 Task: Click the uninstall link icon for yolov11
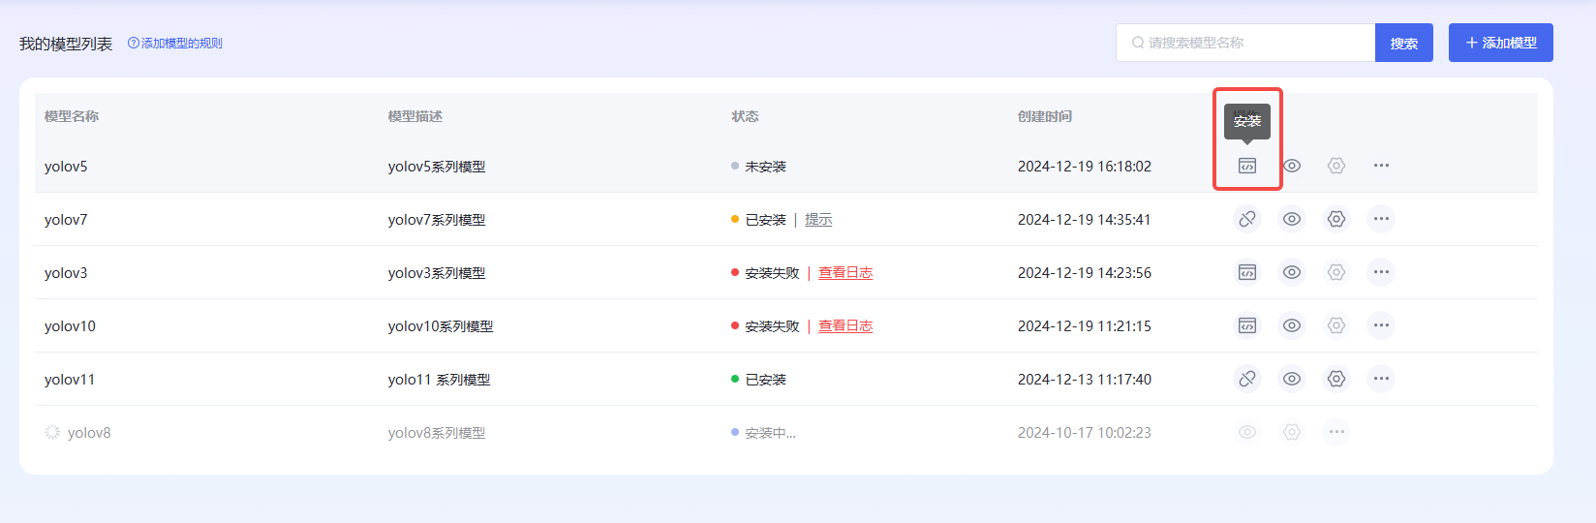1247,379
